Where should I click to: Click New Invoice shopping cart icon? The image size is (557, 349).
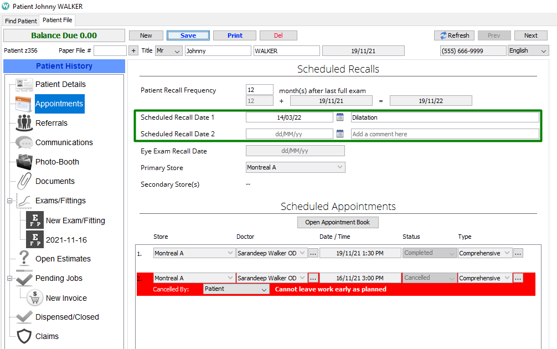tap(35, 298)
